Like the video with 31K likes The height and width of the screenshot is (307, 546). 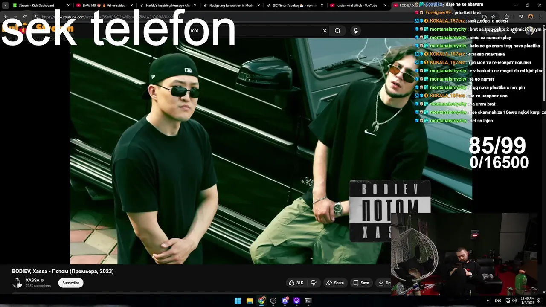pos(296,283)
